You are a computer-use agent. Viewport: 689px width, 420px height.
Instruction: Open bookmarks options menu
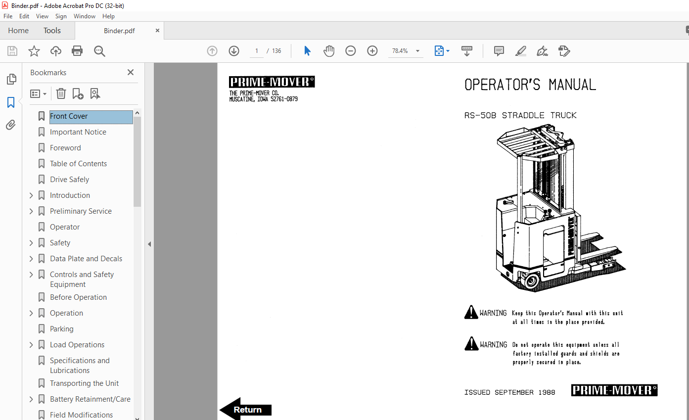(39, 93)
